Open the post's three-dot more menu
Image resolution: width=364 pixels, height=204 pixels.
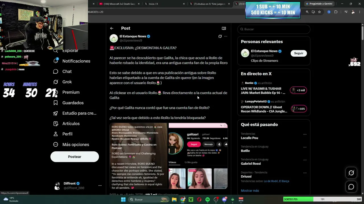pos(226,36)
